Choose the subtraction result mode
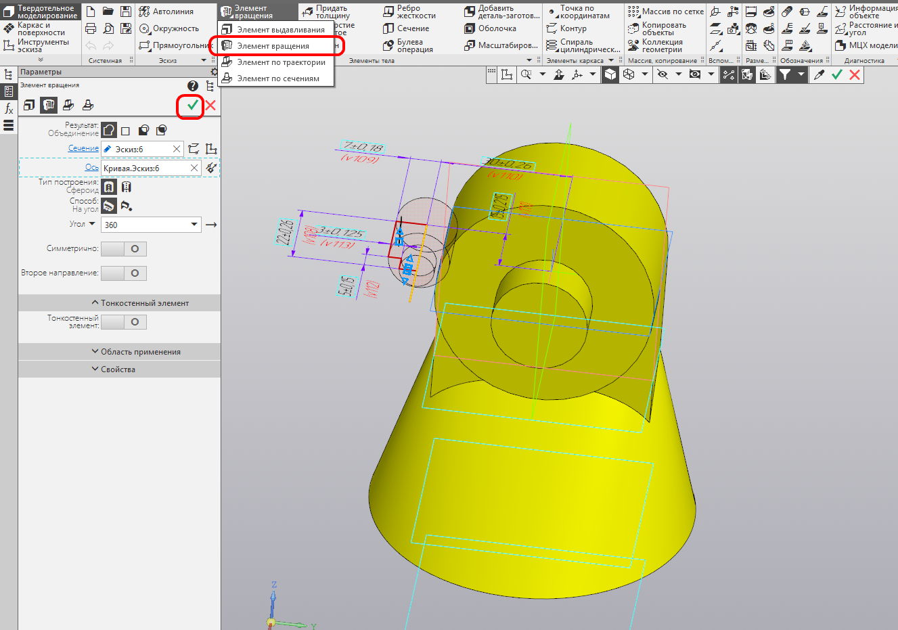Viewport: 898px width, 630px height. tap(143, 131)
